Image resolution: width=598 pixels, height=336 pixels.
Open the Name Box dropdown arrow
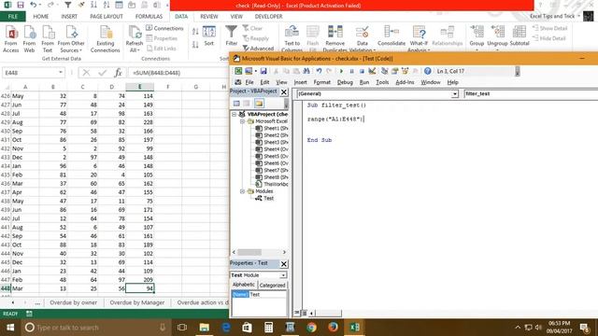coord(60,73)
